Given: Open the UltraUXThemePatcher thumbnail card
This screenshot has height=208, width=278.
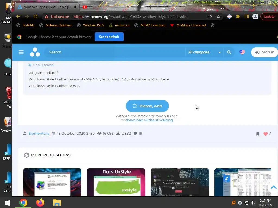Looking at the screenshot, I should click(x=52, y=182).
